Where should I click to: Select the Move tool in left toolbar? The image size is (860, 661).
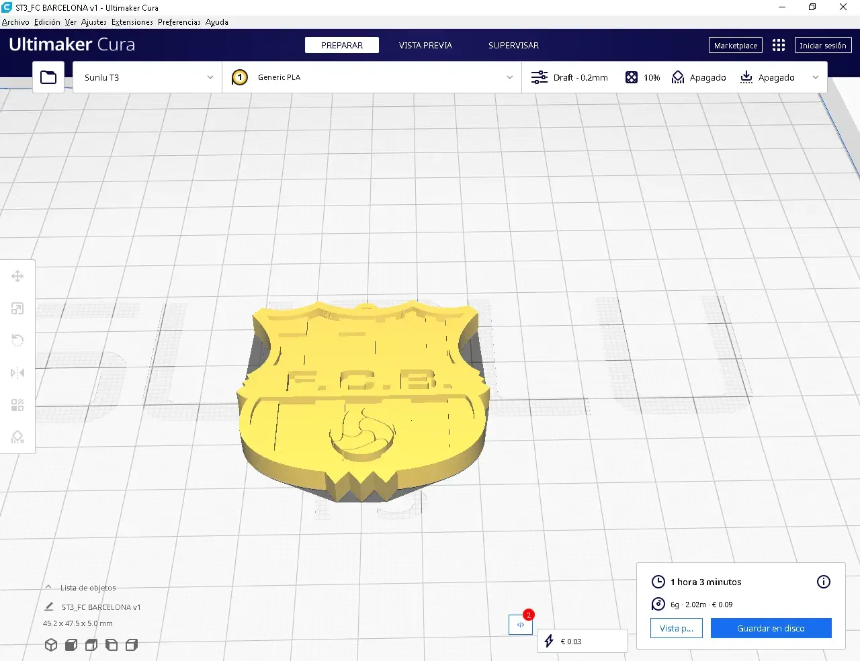coord(17,276)
